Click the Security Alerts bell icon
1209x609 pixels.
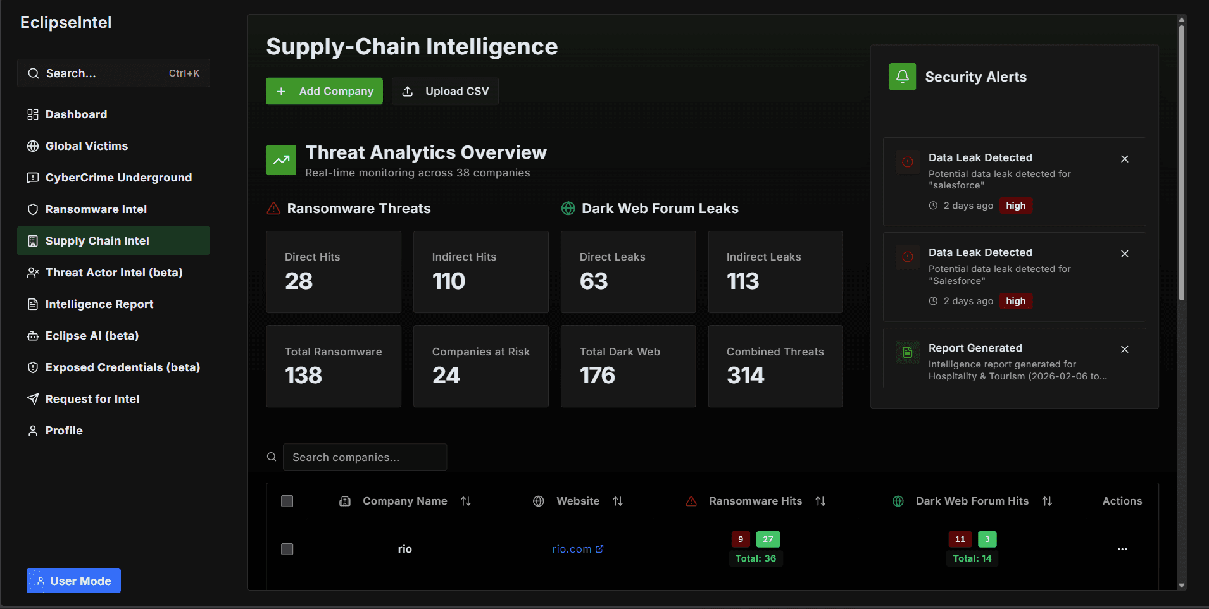(903, 76)
